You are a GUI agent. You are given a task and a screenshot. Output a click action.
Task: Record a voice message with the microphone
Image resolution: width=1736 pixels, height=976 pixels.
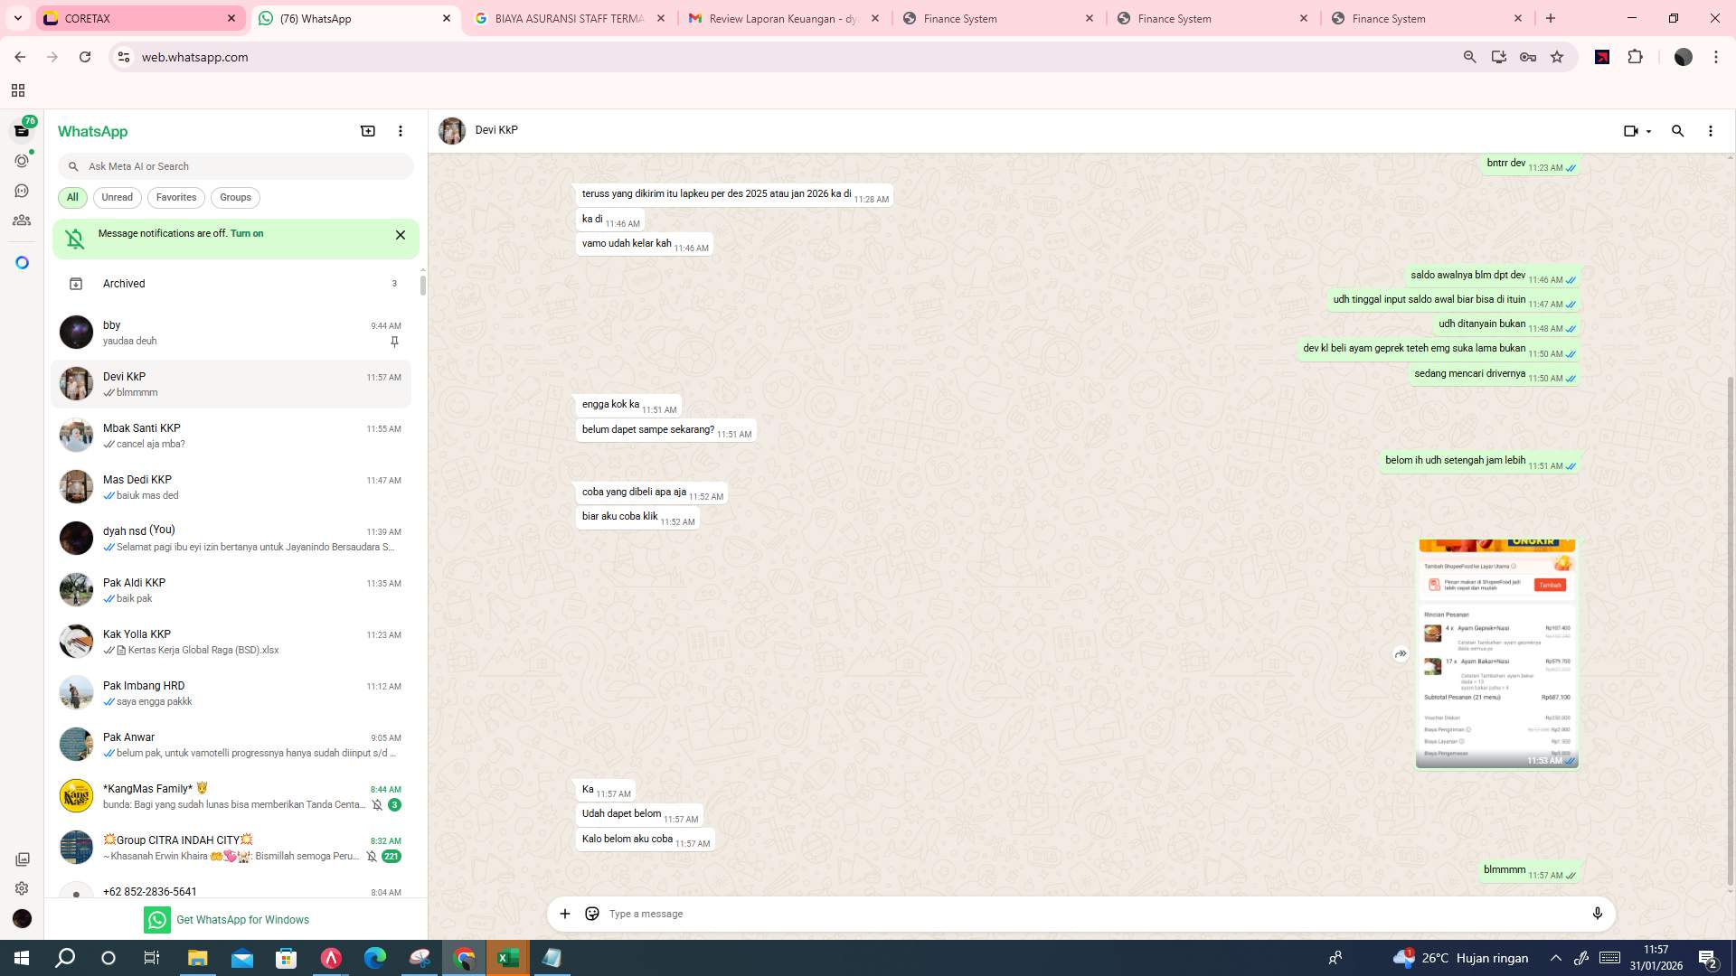[x=1598, y=914]
